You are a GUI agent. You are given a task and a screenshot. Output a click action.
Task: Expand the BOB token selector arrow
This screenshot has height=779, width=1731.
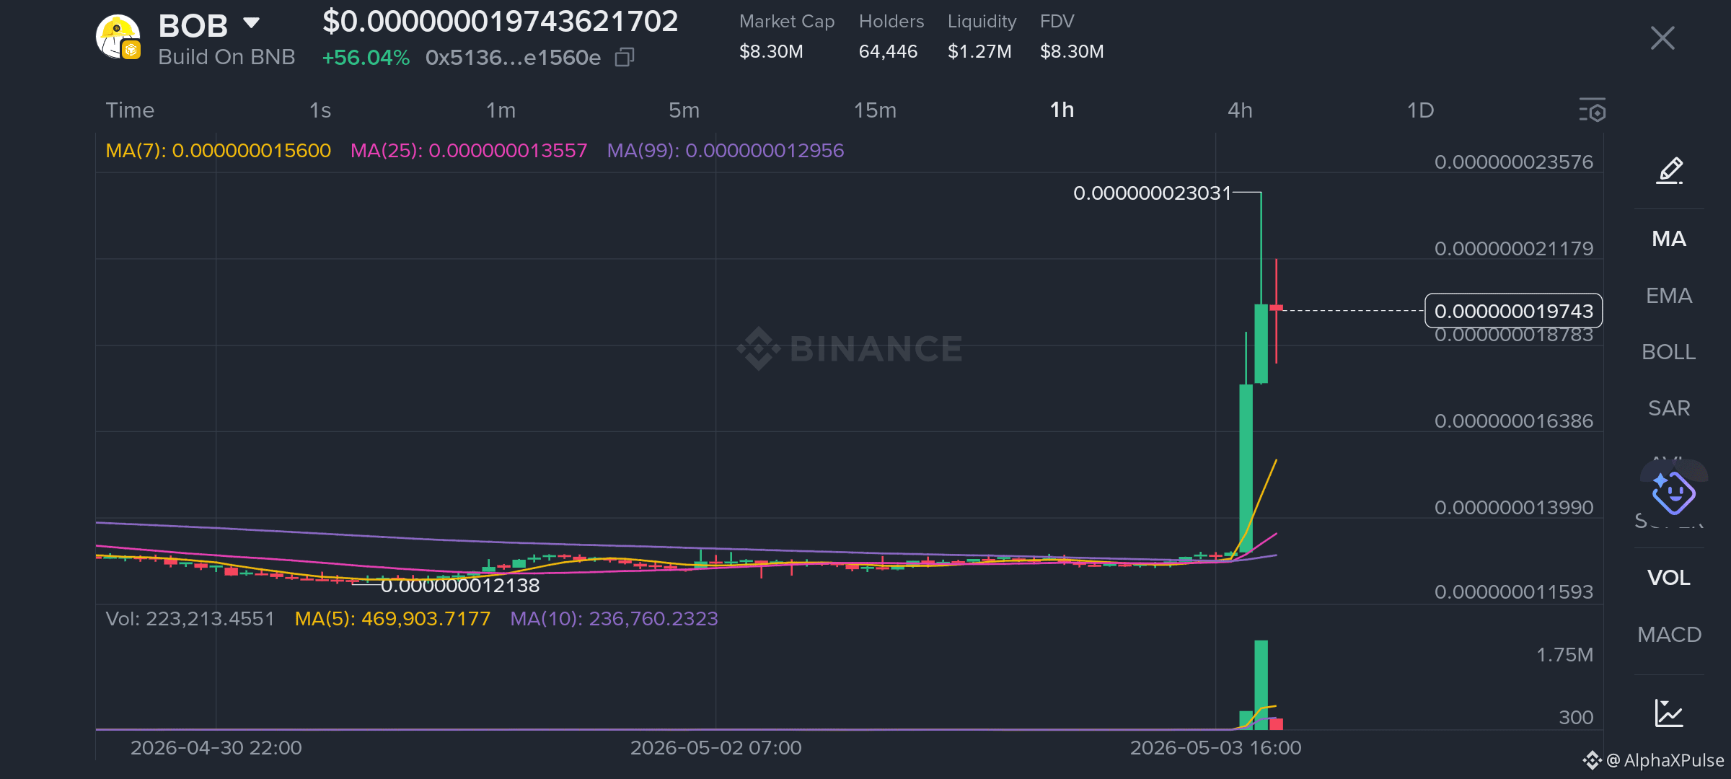(x=251, y=23)
